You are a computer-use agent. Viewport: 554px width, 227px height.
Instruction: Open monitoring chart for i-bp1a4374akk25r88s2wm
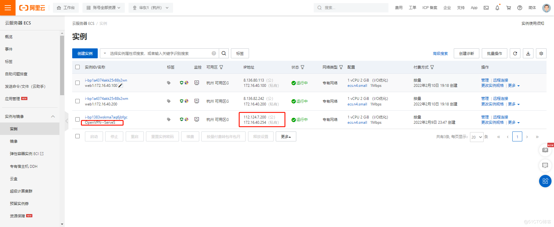[x=197, y=101]
